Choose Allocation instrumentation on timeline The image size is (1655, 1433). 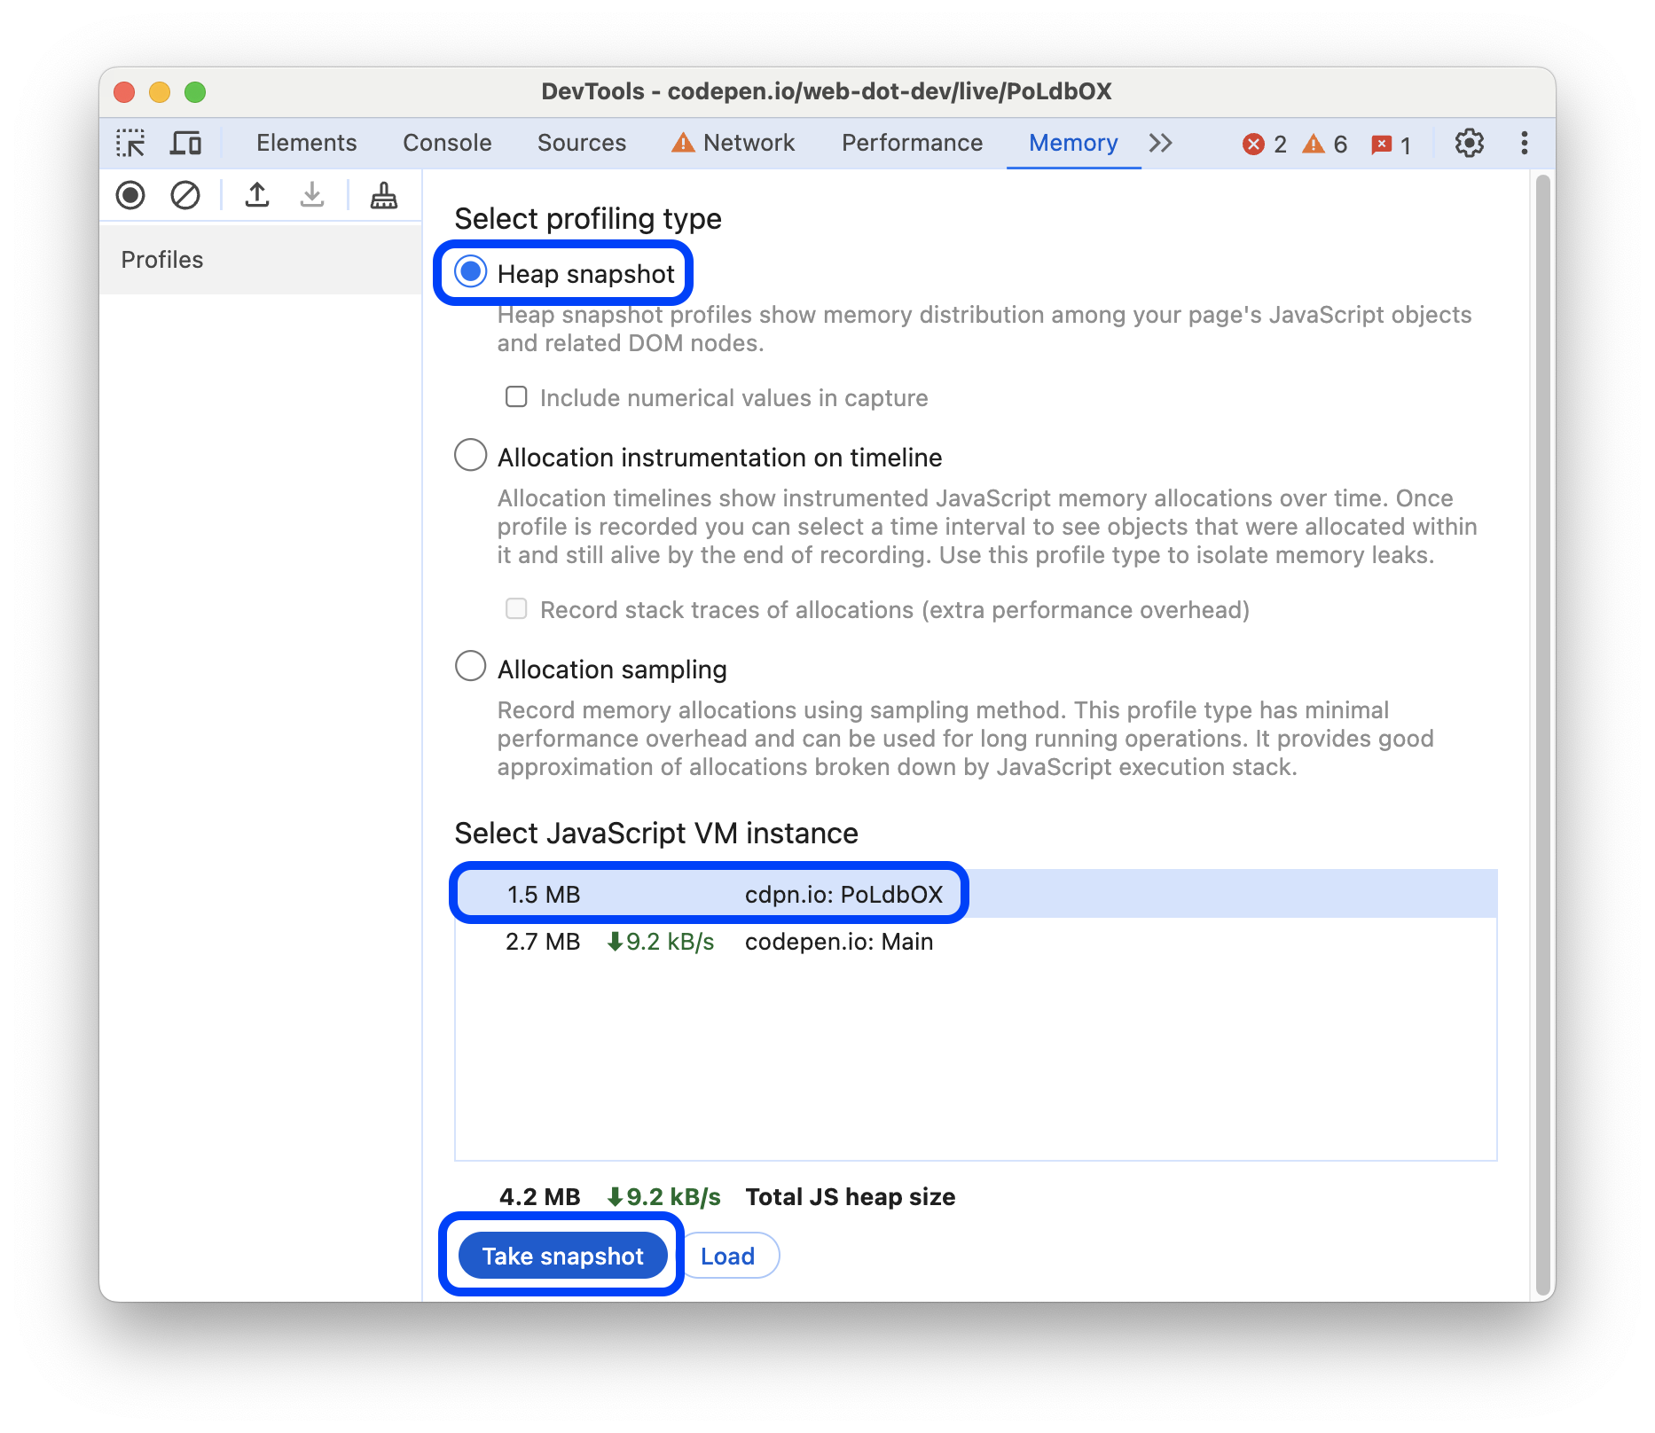471,455
